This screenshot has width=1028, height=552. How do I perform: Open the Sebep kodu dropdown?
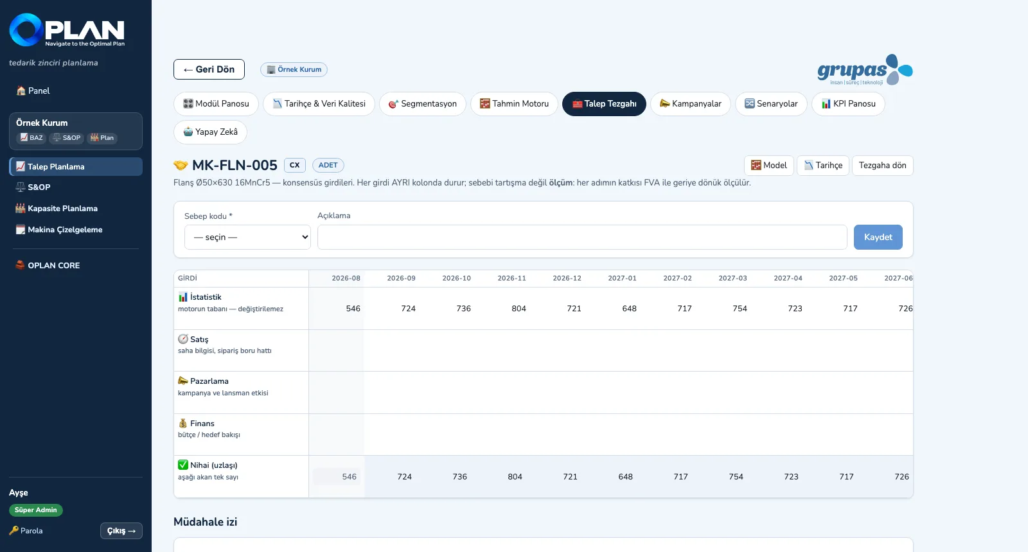click(247, 237)
